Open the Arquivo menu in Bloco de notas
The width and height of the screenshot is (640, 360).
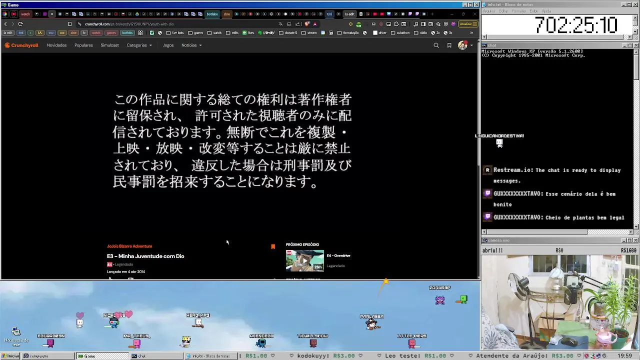point(489,10)
